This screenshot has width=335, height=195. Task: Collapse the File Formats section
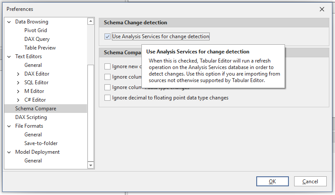10,126
